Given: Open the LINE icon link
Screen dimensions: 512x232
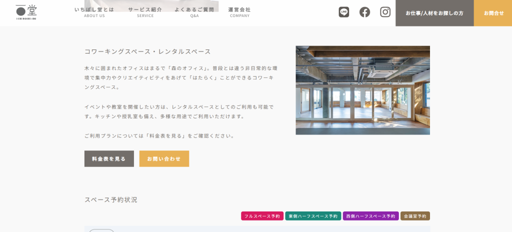Looking at the screenshot, I should pos(343,12).
